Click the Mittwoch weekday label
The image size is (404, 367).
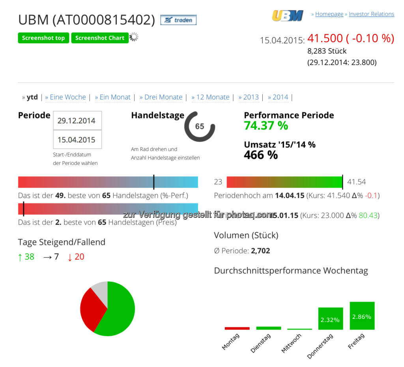(x=291, y=343)
